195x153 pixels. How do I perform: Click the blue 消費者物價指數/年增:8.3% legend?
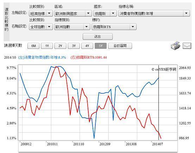coord(42,57)
